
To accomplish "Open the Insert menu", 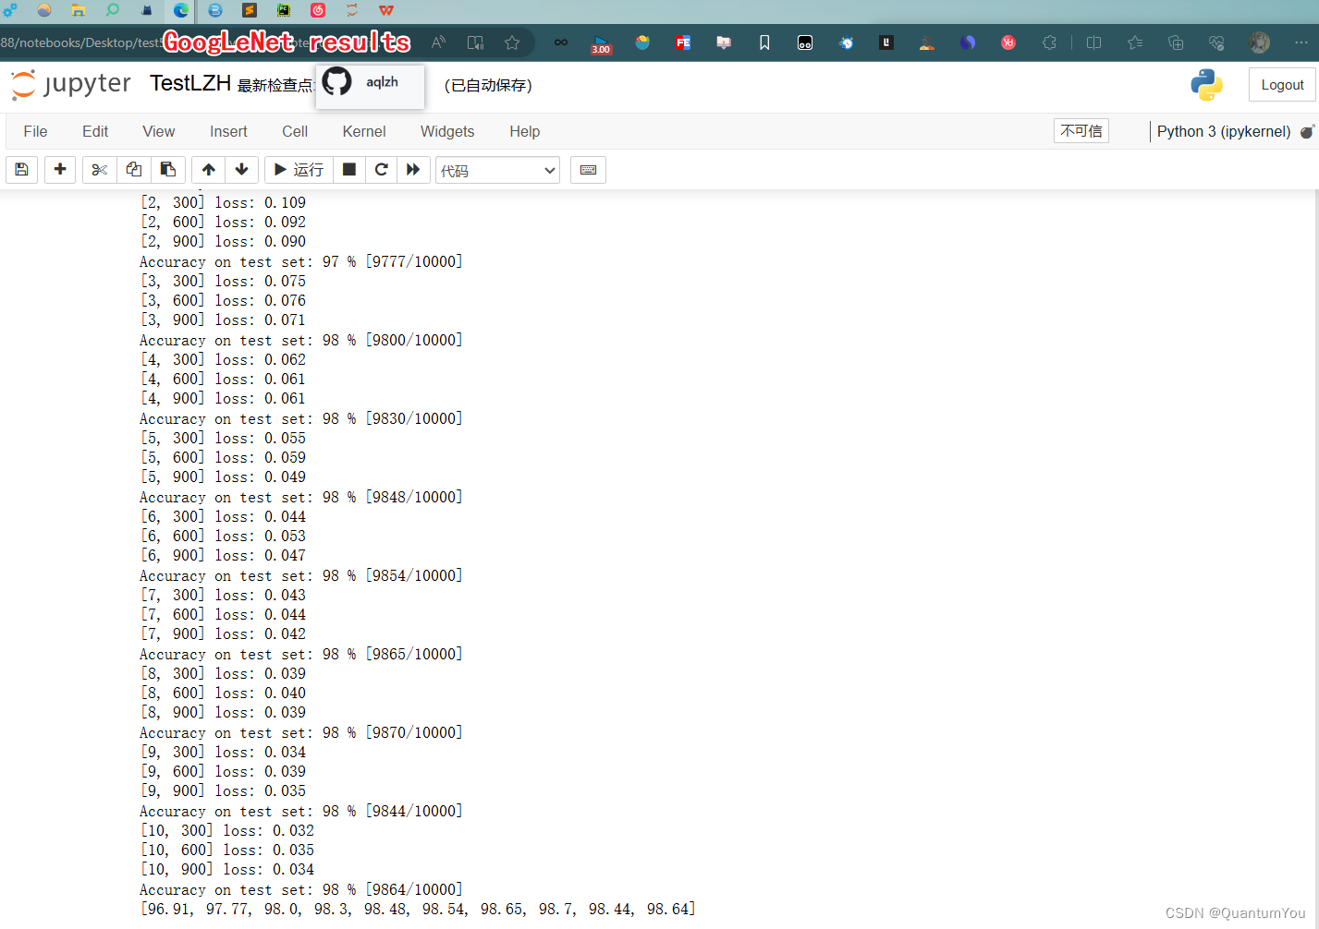I will (228, 132).
